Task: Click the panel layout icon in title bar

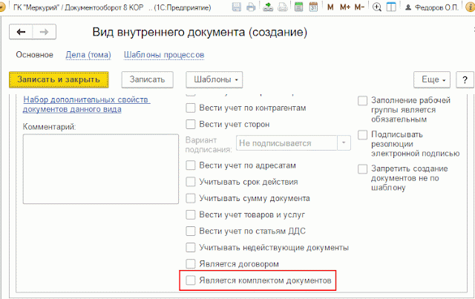Action: 391,7
